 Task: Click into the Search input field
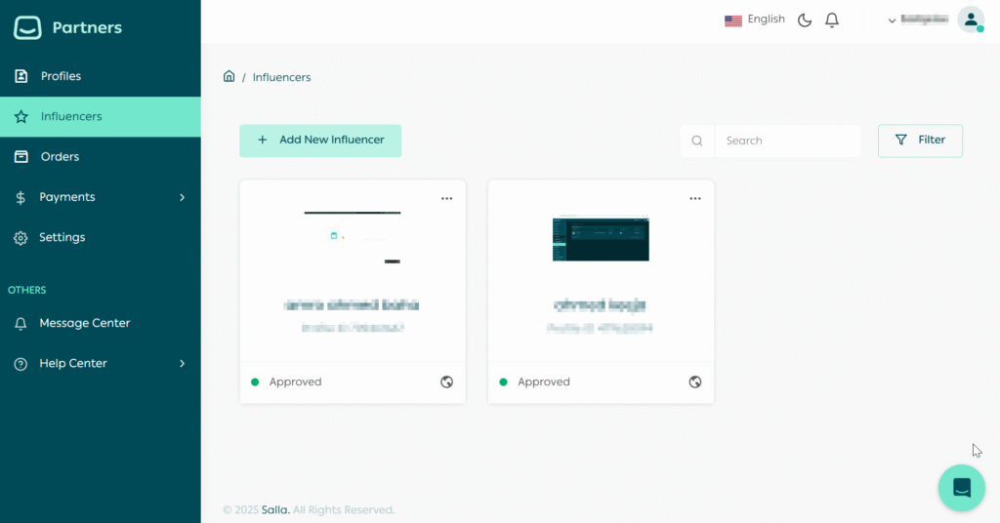786,141
